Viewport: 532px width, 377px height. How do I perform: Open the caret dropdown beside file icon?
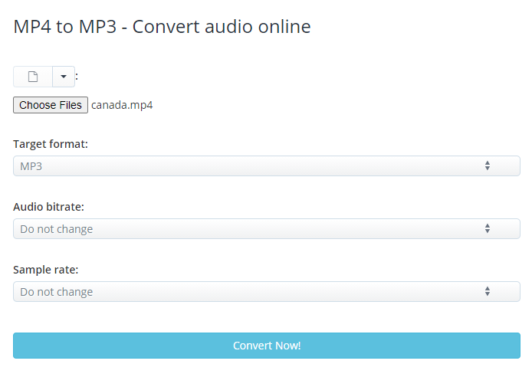tap(64, 77)
